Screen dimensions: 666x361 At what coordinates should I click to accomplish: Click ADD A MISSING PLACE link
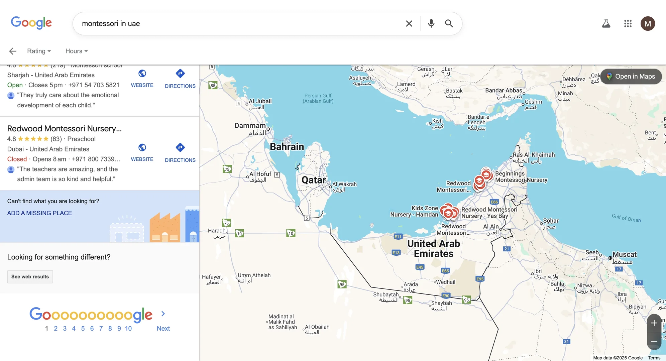pyautogui.click(x=39, y=213)
